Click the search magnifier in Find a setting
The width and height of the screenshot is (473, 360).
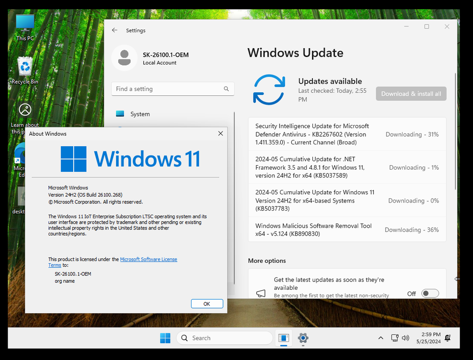pos(226,89)
